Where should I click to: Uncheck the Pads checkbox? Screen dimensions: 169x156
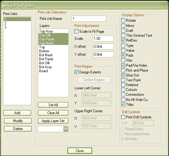(123, 55)
